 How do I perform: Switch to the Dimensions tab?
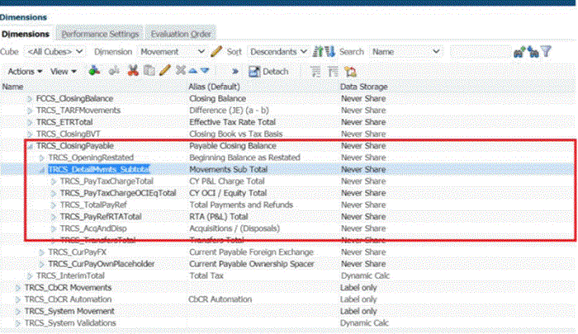point(26,34)
